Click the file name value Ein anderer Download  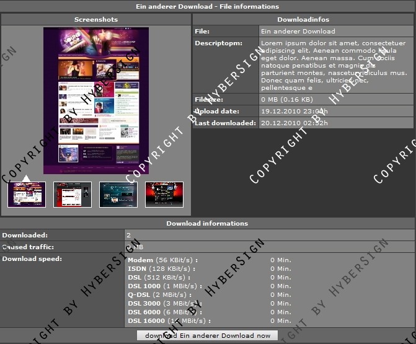[298, 31]
